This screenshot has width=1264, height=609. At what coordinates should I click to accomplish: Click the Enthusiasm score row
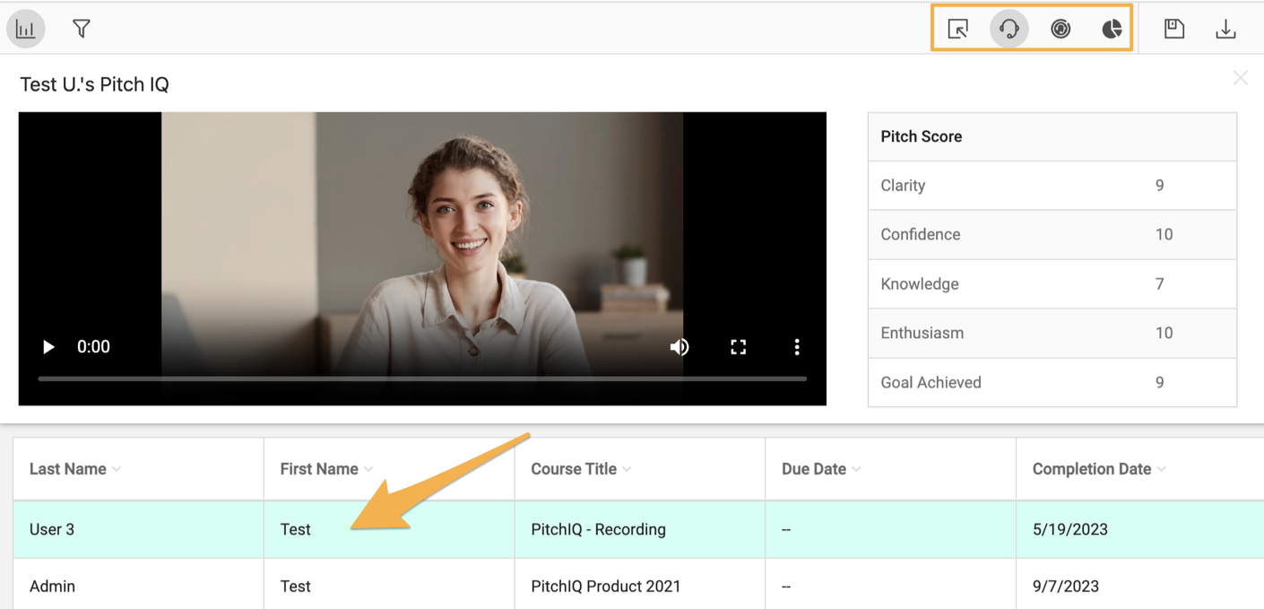click(1052, 333)
